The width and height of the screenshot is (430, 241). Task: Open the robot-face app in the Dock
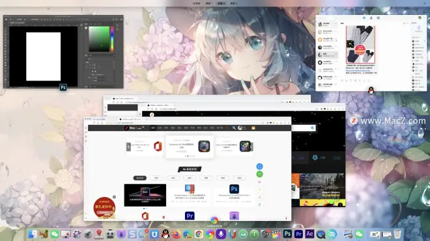coord(110,234)
